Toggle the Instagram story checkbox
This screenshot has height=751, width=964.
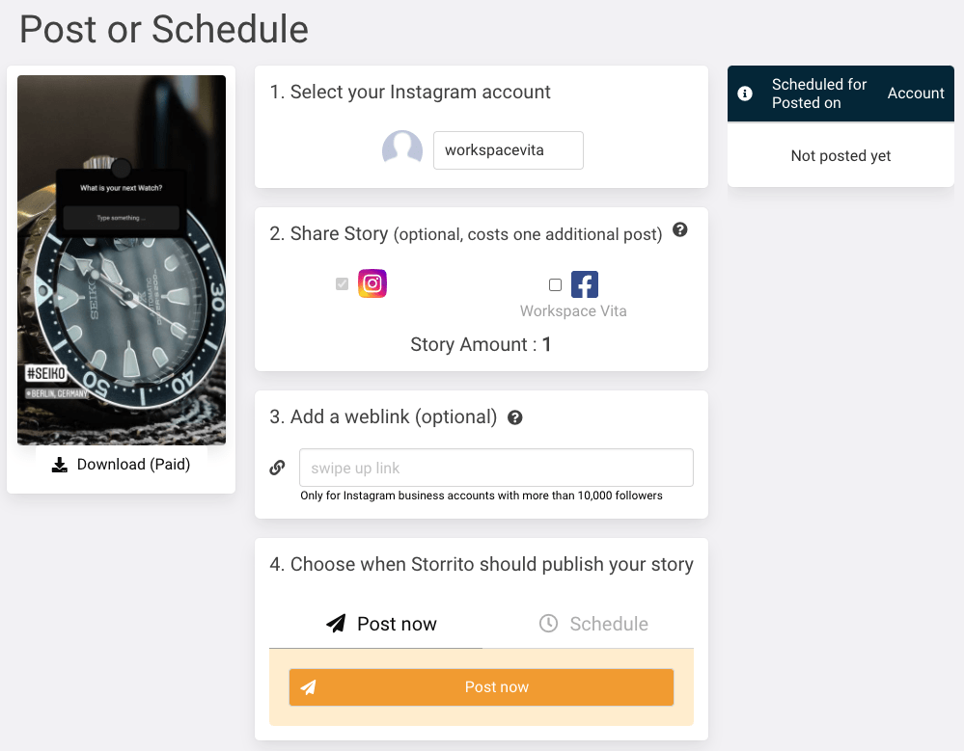(x=342, y=283)
